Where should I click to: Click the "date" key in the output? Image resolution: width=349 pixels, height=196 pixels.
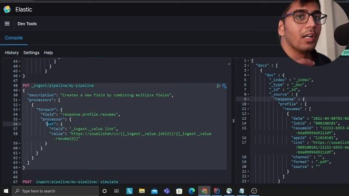[x=298, y=119]
